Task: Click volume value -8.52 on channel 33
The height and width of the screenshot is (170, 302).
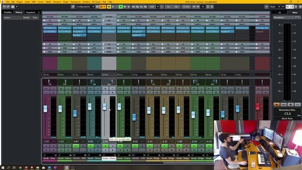Action: (x=135, y=142)
